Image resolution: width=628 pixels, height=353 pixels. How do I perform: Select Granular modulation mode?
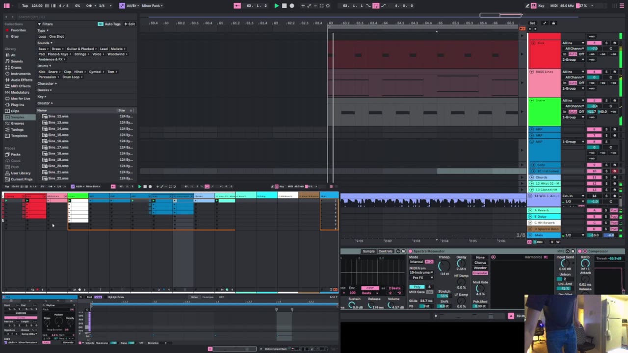point(480,273)
